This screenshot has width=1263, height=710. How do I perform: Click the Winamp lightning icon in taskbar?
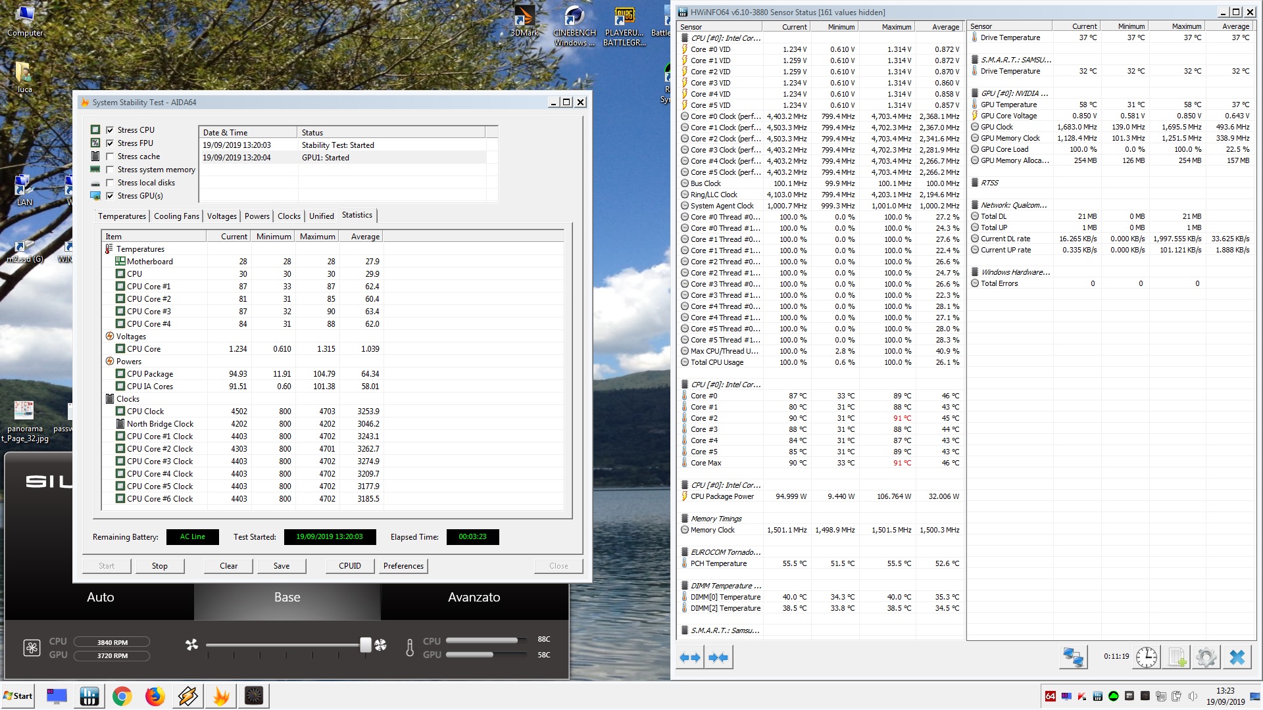coord(187,696)
